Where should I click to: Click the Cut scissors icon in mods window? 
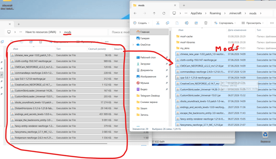pos(158,23)
